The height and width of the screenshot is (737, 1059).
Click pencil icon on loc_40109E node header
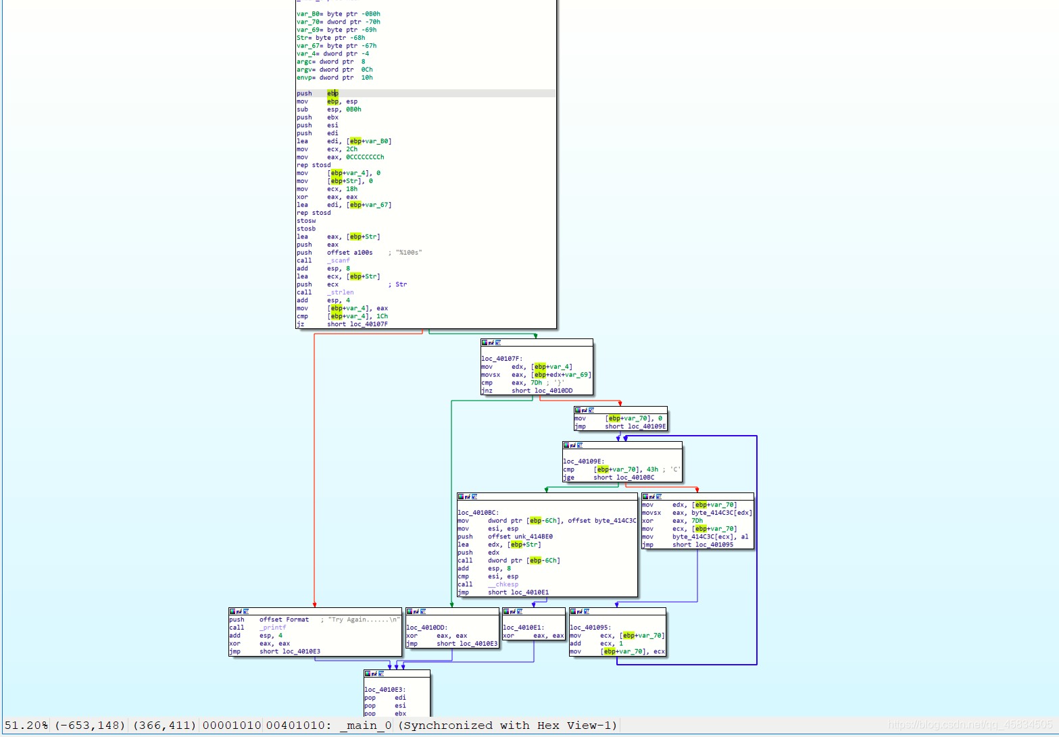tap(573, 445)
